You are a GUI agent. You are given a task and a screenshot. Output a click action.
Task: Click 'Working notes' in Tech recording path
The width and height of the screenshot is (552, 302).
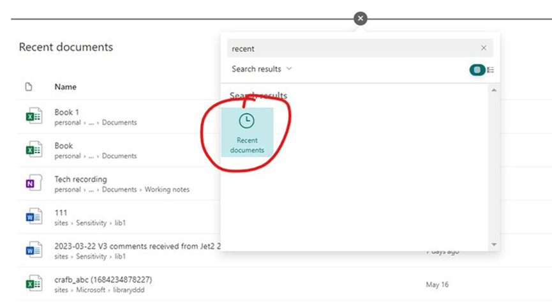click(x=167, y=189)
